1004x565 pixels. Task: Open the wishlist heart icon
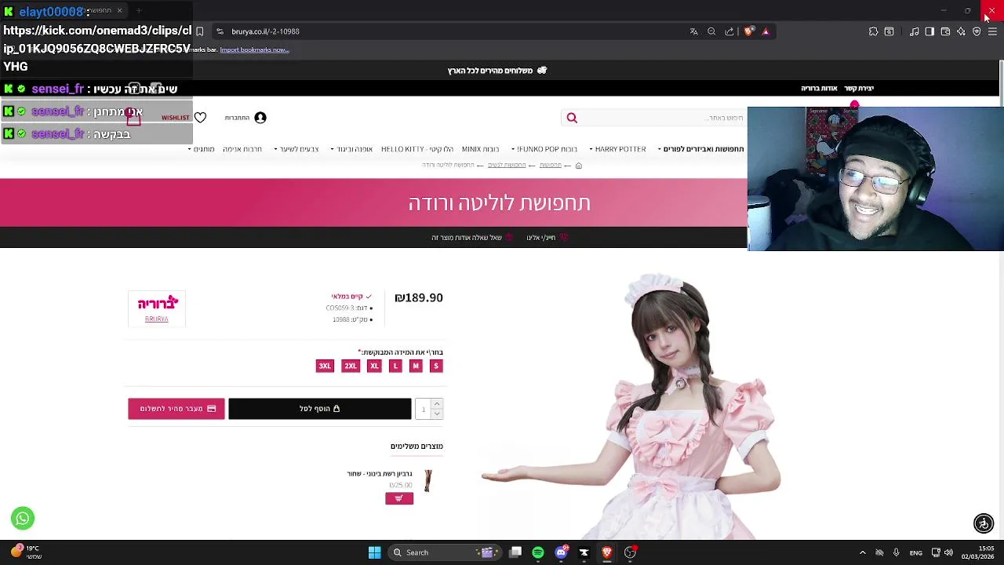pos(200,118)
